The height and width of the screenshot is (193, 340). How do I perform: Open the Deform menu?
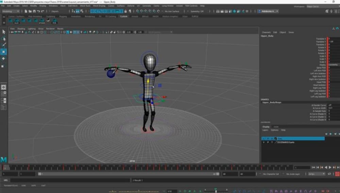click(131, 6)
